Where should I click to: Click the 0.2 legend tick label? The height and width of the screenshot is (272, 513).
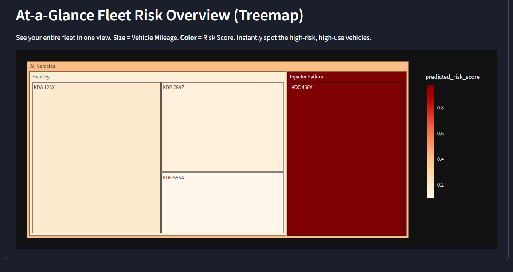pyautogui.click(x=440, y=185)
